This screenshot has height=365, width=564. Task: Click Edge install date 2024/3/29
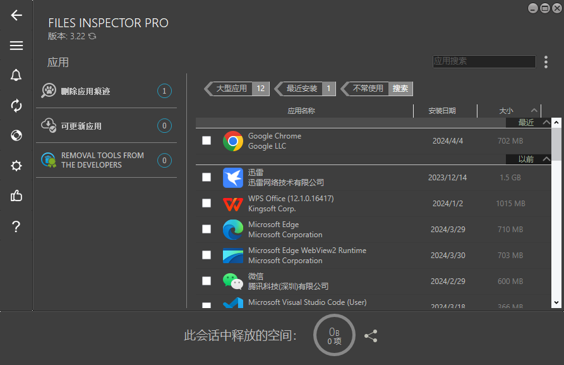click(x=448, y=230)
